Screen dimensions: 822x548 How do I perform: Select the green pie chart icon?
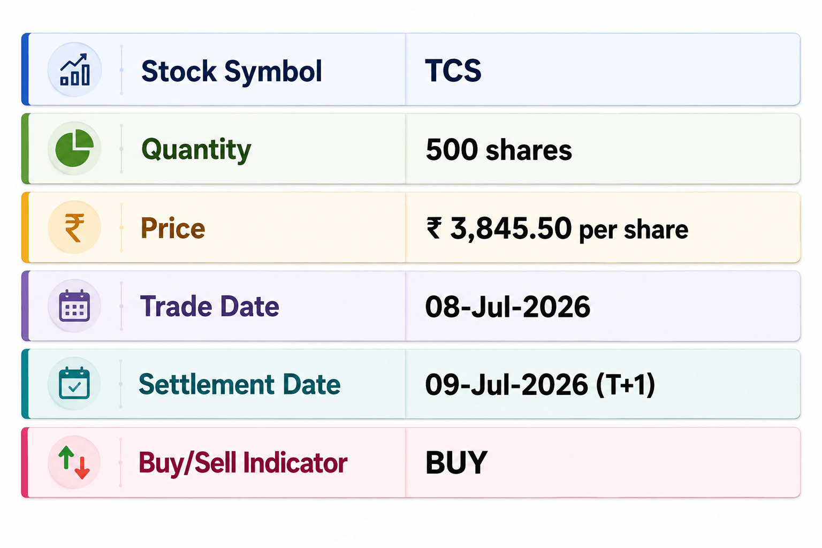pyautogui.click(x=74, y=148)
